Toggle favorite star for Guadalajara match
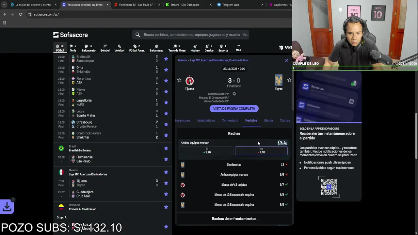Image resolution: width=418 pixels, height=235 pixels. [x=166, y=194]
